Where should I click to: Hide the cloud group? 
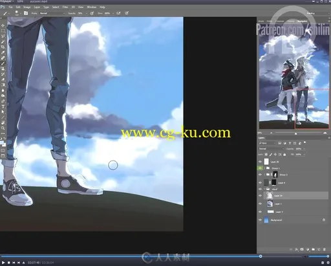(260, 189)
